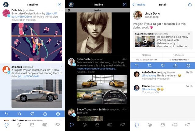Like Linda Dong's tweet with the heart icon
Image resolution: width=195 pixels, height=131 pixels.
tap(163, 65)
